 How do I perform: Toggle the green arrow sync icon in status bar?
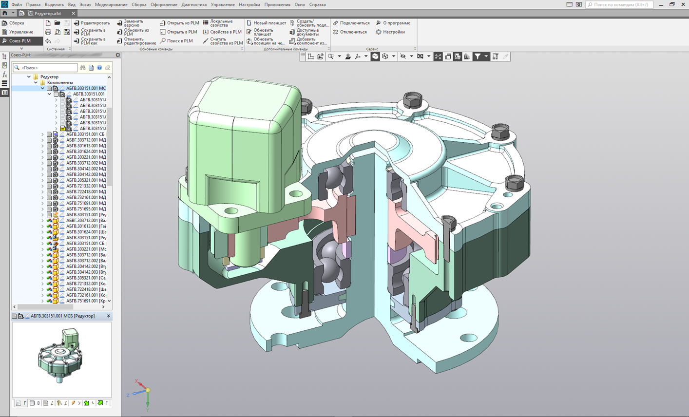[x=100, y=403]
